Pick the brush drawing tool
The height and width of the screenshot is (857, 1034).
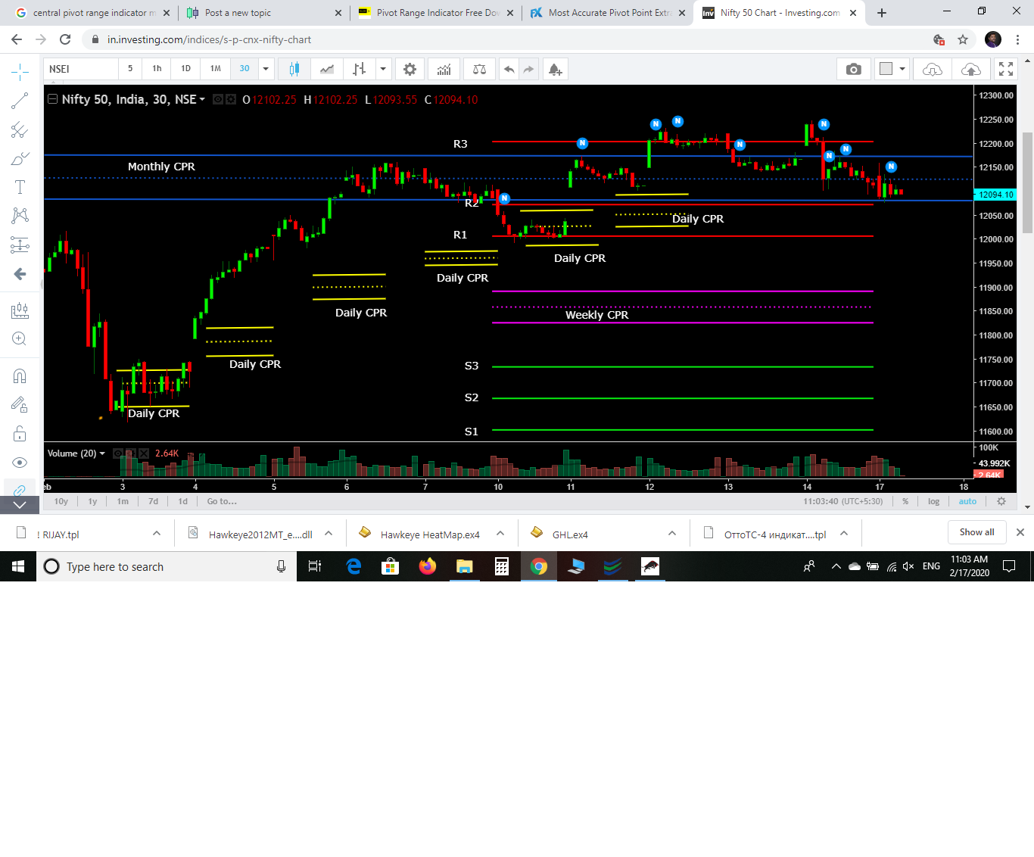[x=20, y=159]
